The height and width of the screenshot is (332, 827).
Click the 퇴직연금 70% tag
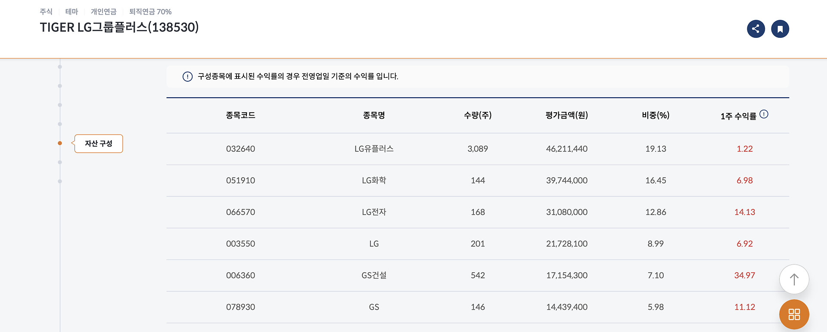pyautogui.click(x=150, y=12)
